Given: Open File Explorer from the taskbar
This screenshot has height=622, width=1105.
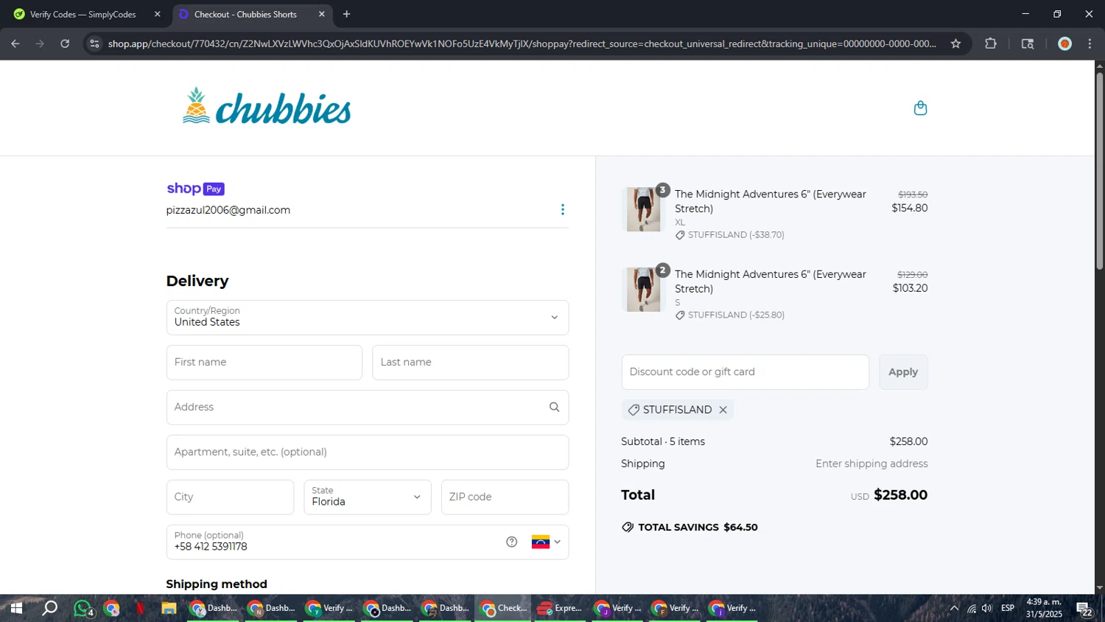Looking at the screenshot, I should [x=169, y=609].
